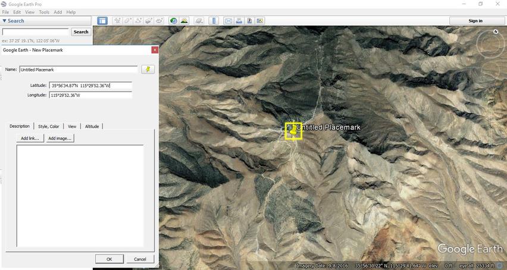Click the Save Image icon

pyautogui.click(x=249, y=21)
